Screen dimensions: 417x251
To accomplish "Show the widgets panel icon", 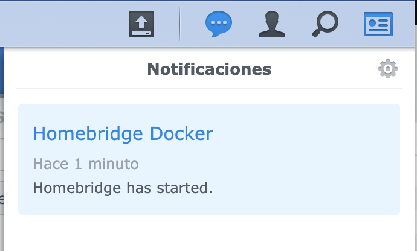I will [x=379, y=25].
